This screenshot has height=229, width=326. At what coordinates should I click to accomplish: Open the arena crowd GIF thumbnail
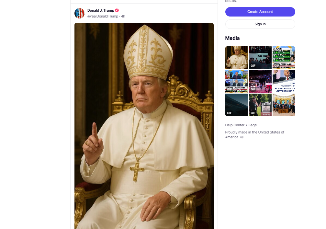click(x=260, y=81)
